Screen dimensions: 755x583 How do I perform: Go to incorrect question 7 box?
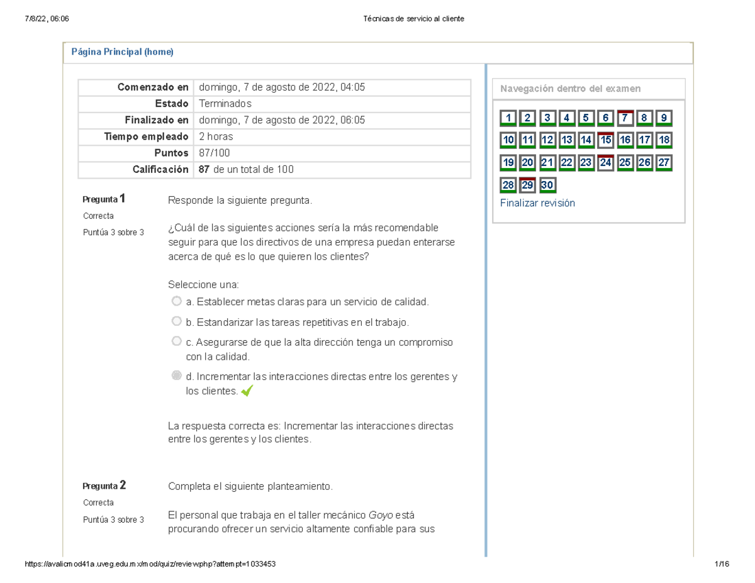[625, 118]
